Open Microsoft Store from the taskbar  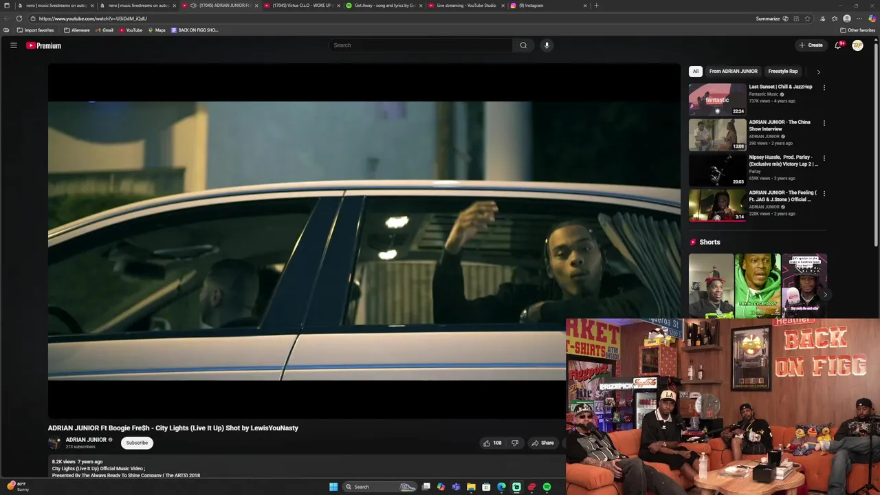[486, 487]
